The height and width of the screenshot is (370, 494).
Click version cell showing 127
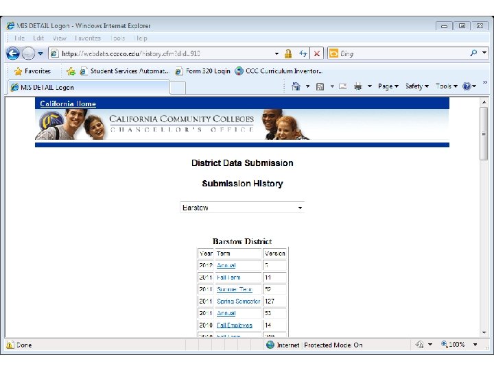tap(274, 301)
